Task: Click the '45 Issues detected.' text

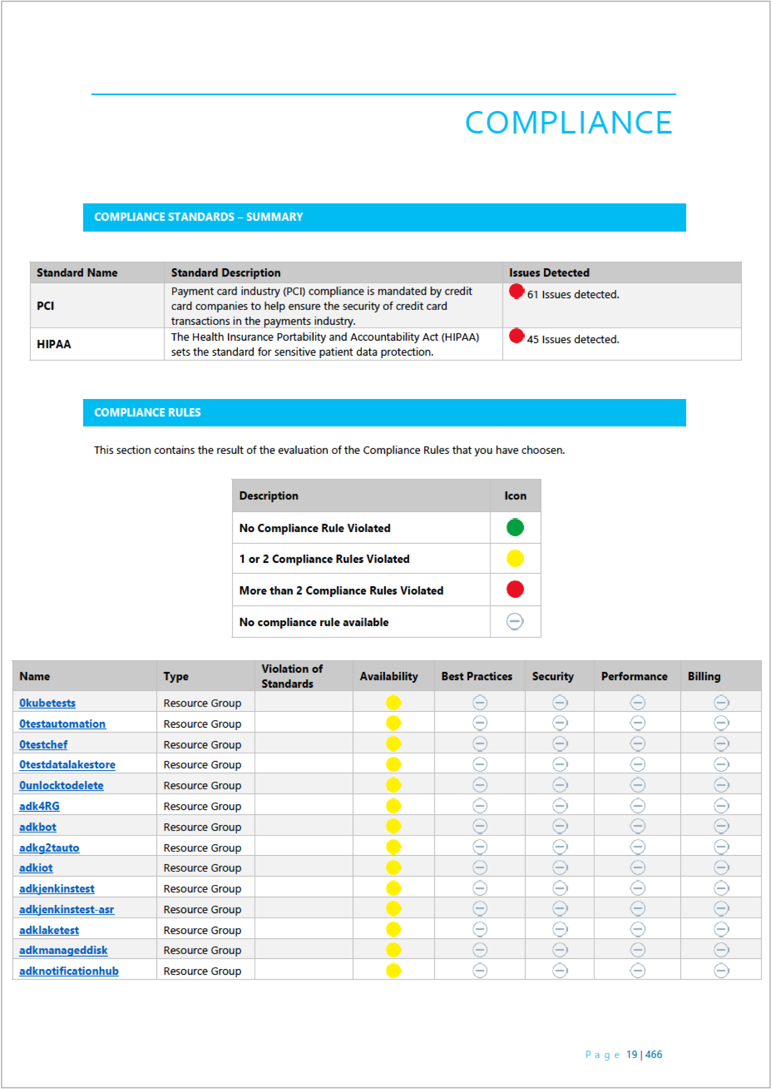Action: [573, 339]
